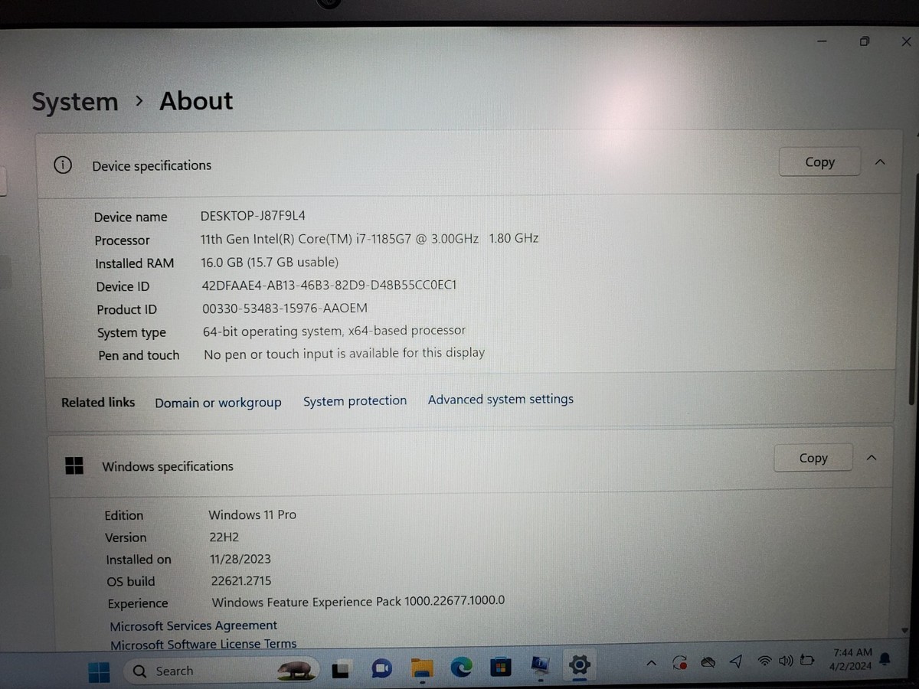Click the volume speaker tray icon
Screen dimensions: 919x689
(786, 660)
